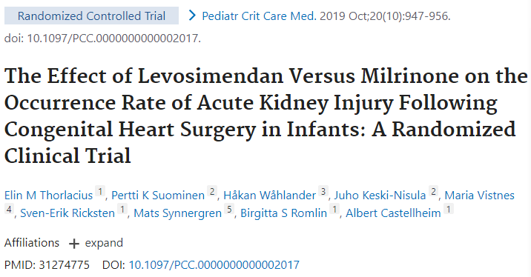Click affiliation superscript 5 after Synnergren
531x277 pixels.
(229, 210)
